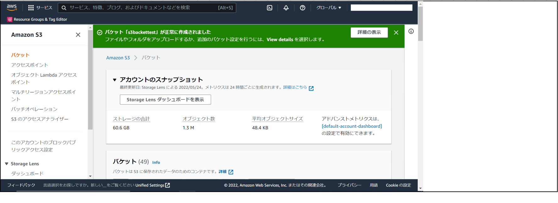Click the search magnifier icon
The width and height of the screenshot is (558, 203).
click(x=64, y=8)
